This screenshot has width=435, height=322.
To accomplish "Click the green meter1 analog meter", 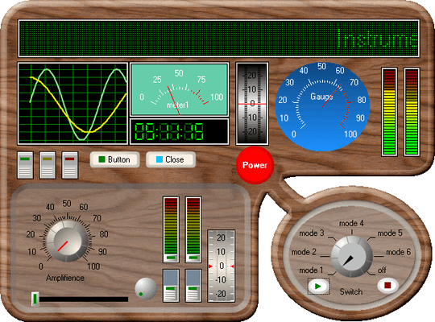I will tap(179, 89).
